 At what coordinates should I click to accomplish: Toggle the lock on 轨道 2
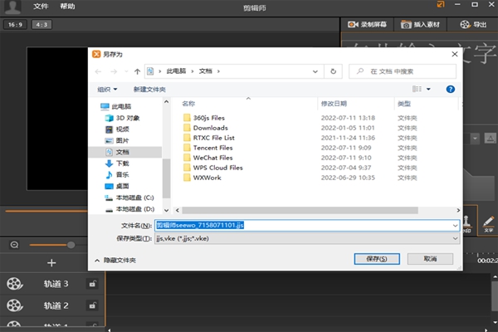click(92, 305)
